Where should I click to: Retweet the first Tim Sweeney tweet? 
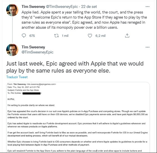point(56,36)
